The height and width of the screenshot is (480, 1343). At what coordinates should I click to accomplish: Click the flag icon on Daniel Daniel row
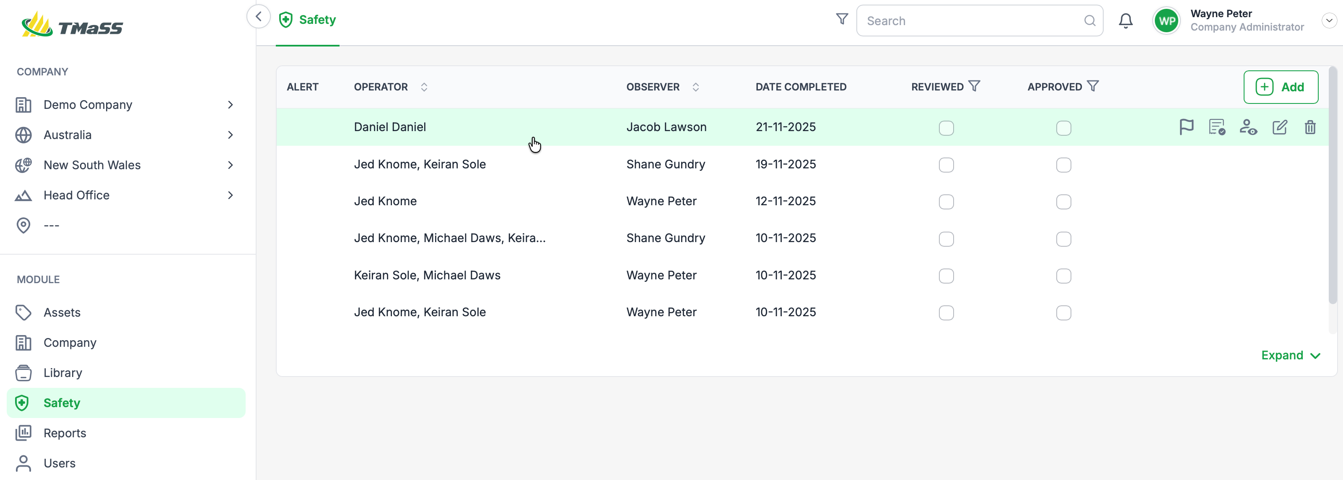[x=1186, y=127]
